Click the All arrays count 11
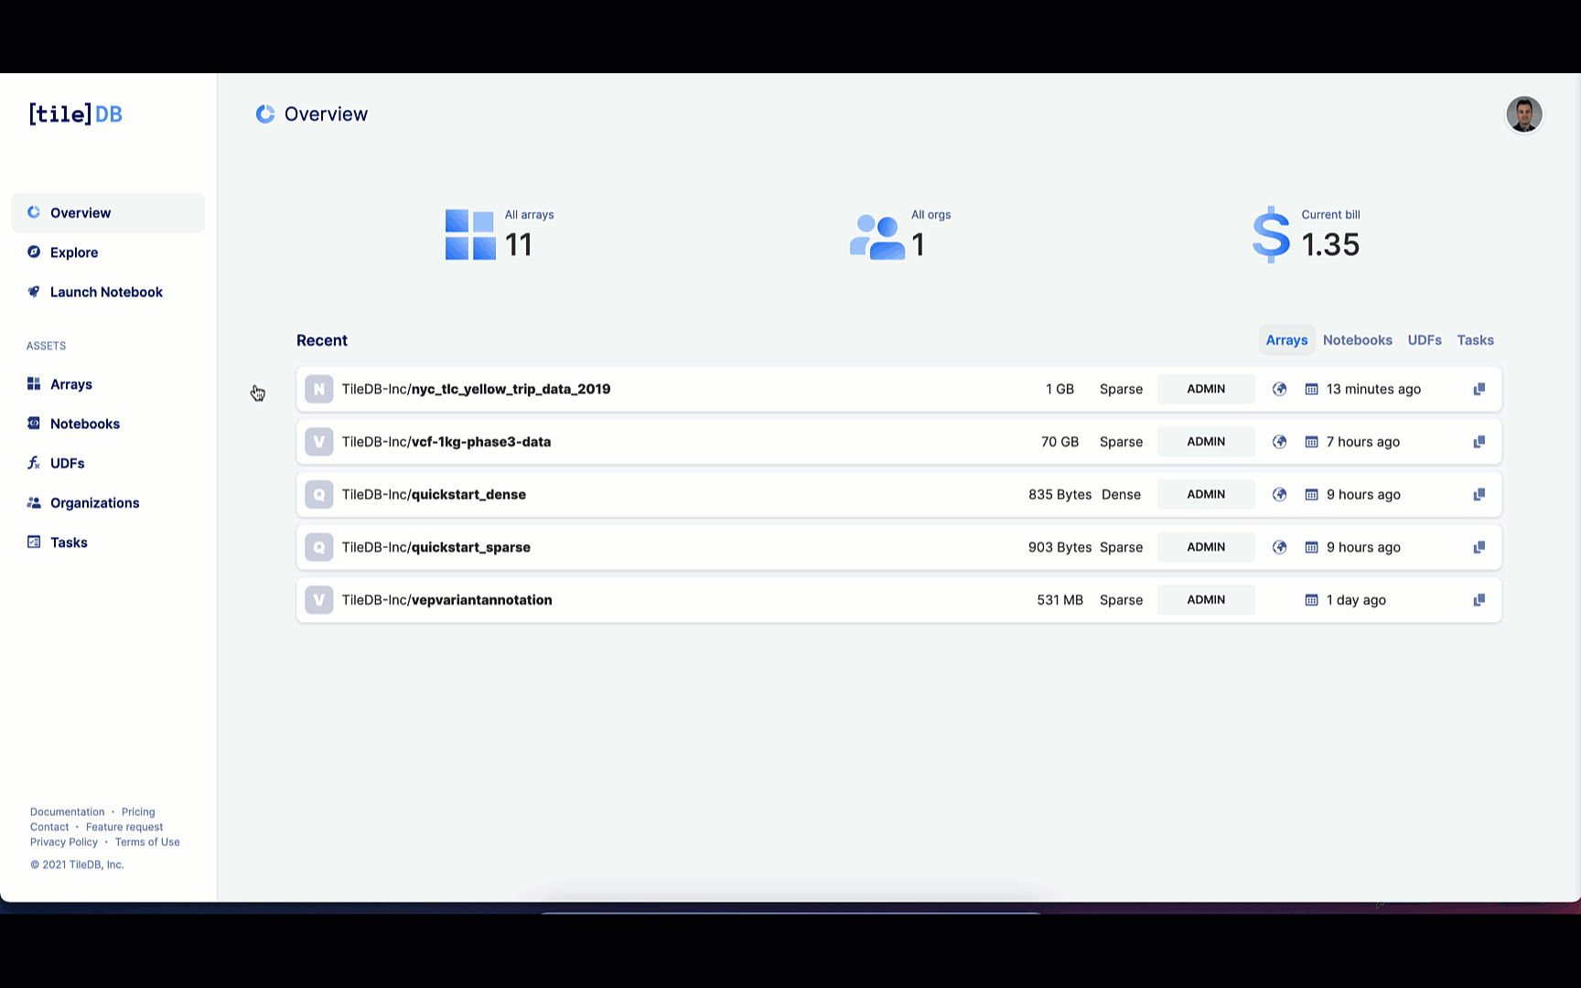Screen dimensions: 1581x988 518,244
